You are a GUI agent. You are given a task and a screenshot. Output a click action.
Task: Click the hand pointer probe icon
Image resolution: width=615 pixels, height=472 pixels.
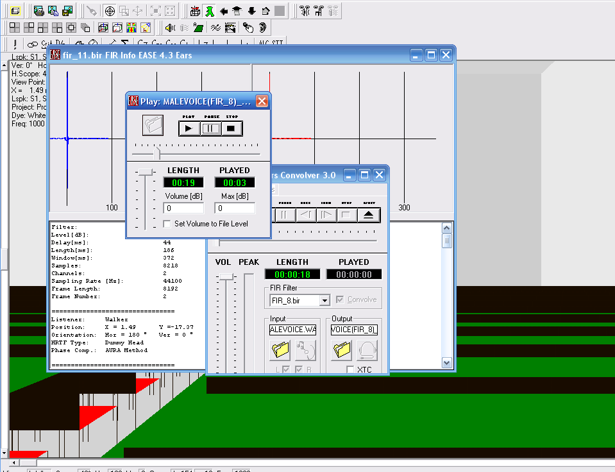point(248,28)
